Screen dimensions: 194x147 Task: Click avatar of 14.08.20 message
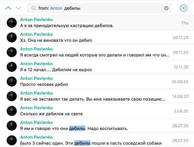pos(12,96)
